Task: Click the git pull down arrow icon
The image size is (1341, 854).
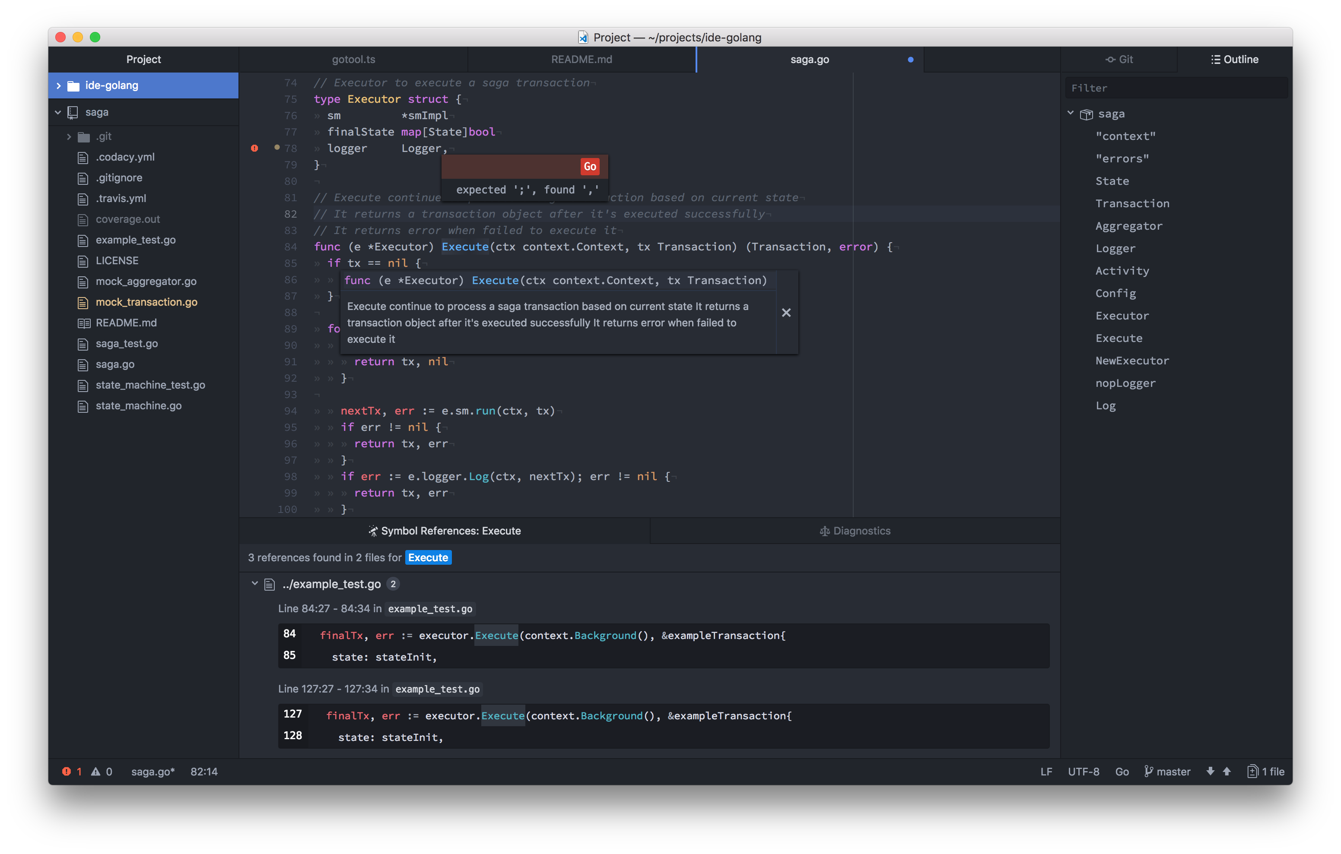Action: 1210,772
